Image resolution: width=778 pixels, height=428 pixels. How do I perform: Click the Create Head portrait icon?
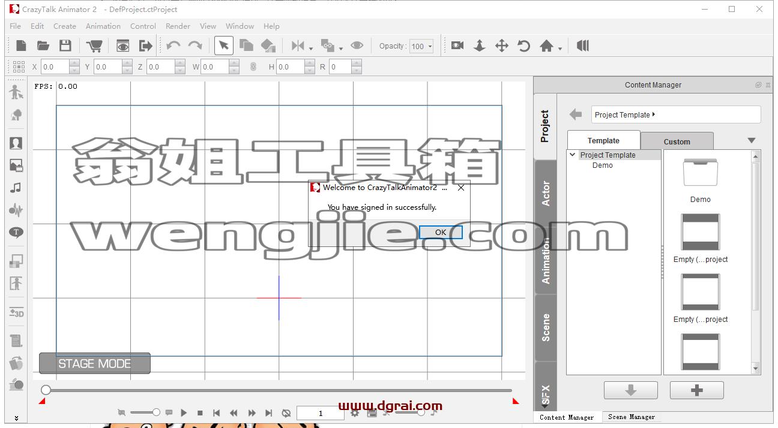click(16, 143)
